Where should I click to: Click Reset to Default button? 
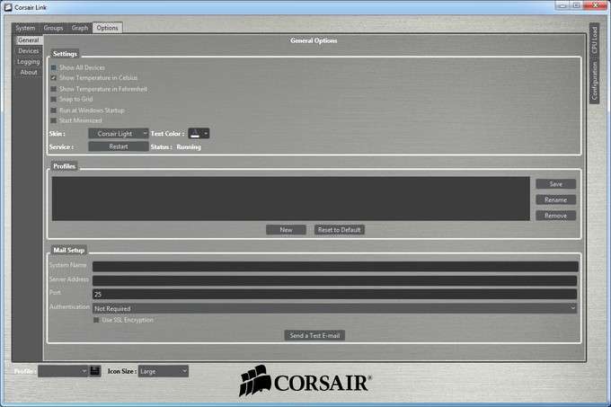pyautogui.click(x=340, y=230)
